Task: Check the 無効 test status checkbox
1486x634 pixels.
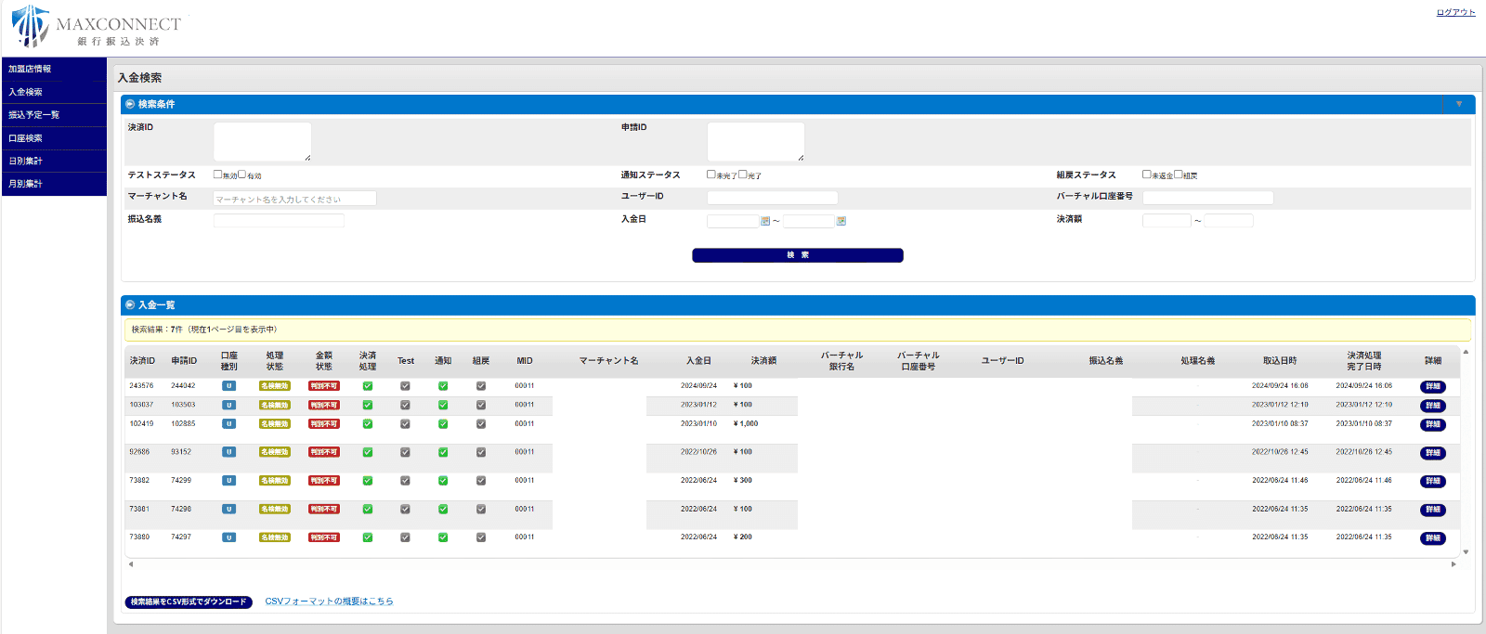Action: 218,175
